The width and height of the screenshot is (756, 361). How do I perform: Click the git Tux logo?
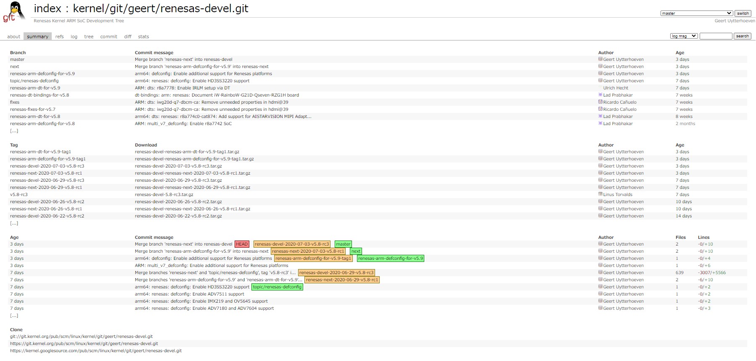14,12
